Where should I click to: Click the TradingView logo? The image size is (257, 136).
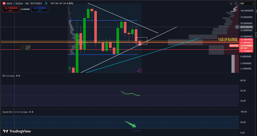click(x=17, y=131)
